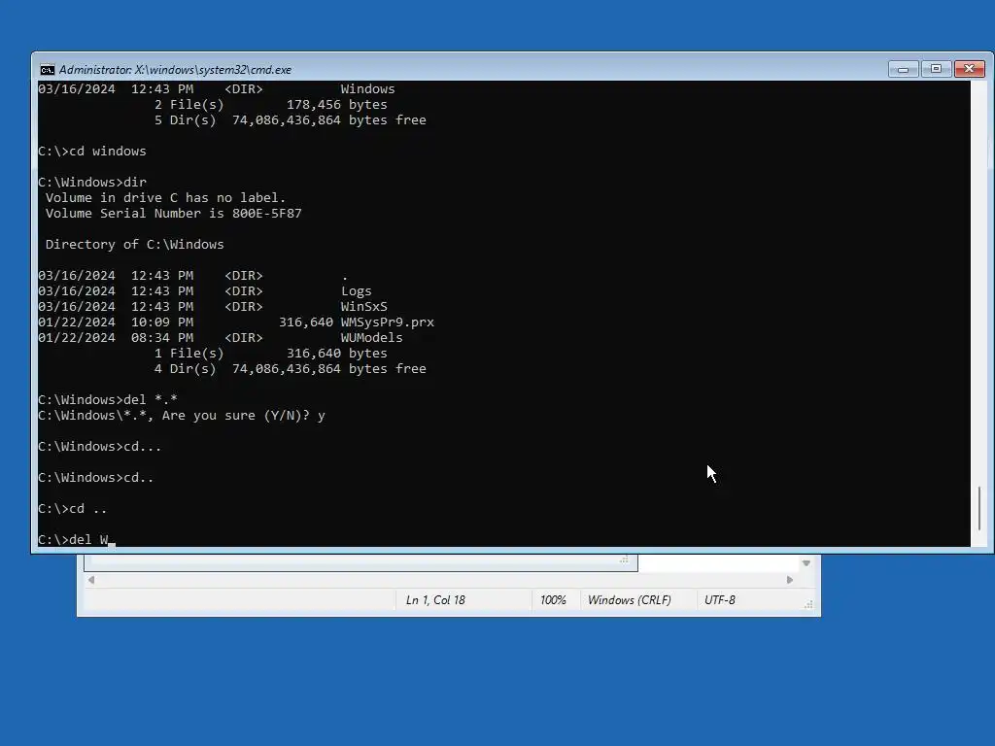The width and height of the screenshot is (995, 746).
Task: Click the Notepad horizontal scrollbar right arrow
Action: (x=789, y=580)
